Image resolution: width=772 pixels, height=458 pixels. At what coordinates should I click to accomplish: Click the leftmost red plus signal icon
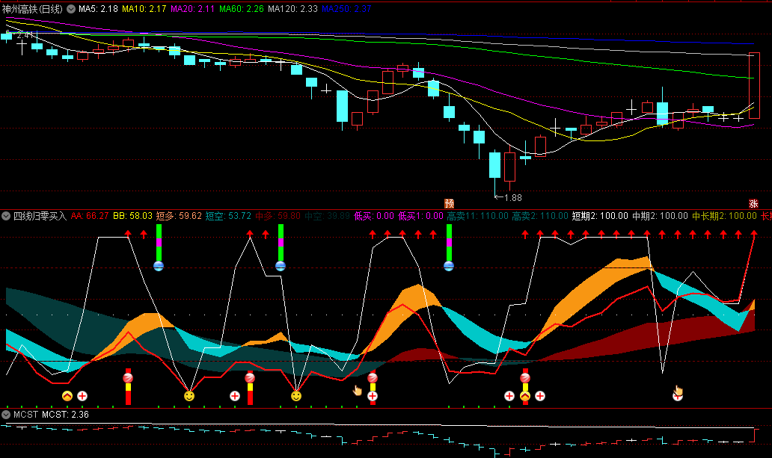[x=82, y=395]
